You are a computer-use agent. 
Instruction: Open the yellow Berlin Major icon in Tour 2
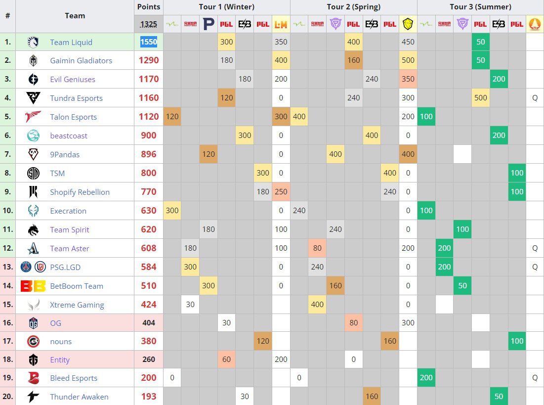click(408, 24)
